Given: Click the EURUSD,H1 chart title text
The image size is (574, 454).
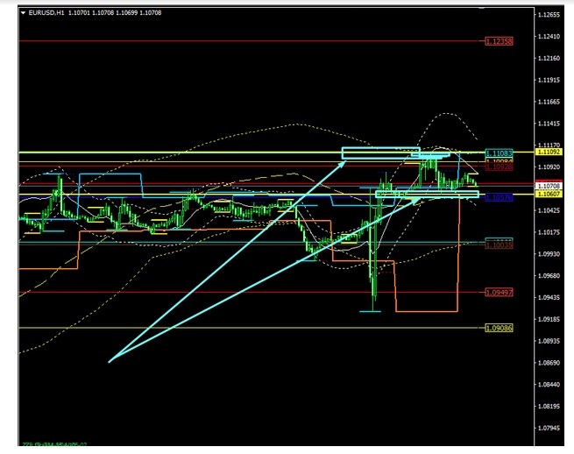Looking at the screenshot, I should pyautogui.click(x=51, y=13).
